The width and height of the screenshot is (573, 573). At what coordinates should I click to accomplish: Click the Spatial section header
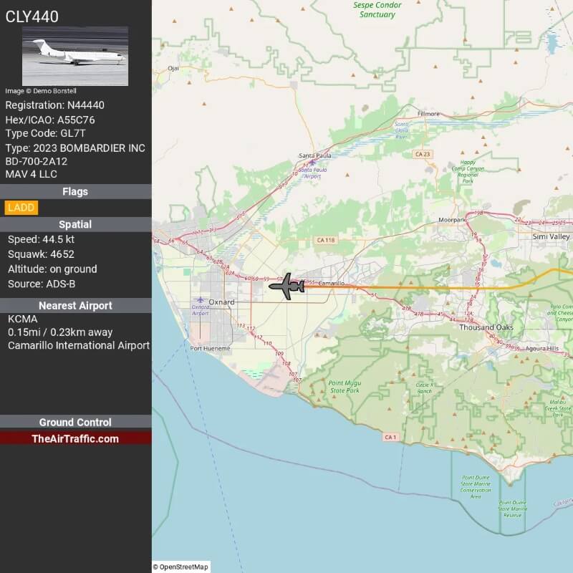click(x=75, y=223)
